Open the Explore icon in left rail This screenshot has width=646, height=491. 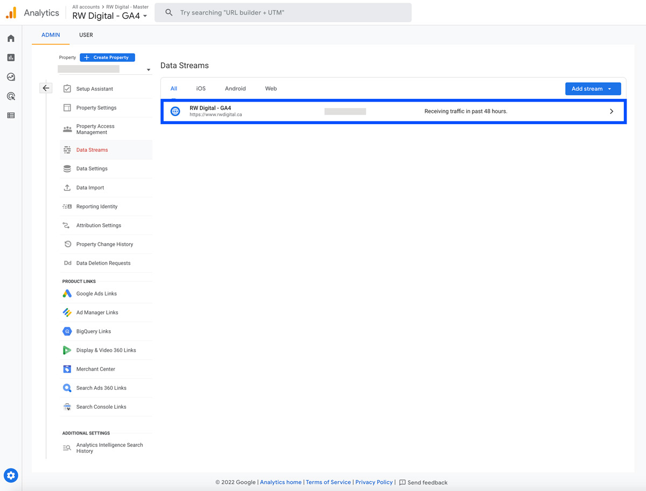[11, 77]
